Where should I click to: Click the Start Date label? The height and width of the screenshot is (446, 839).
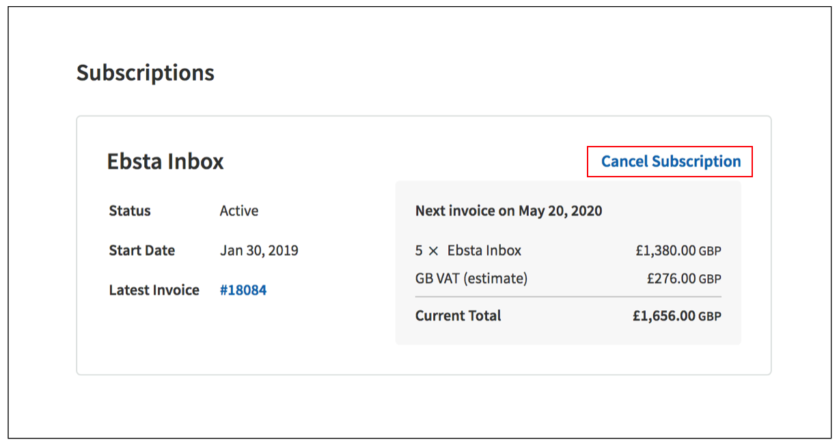[141, 250]
